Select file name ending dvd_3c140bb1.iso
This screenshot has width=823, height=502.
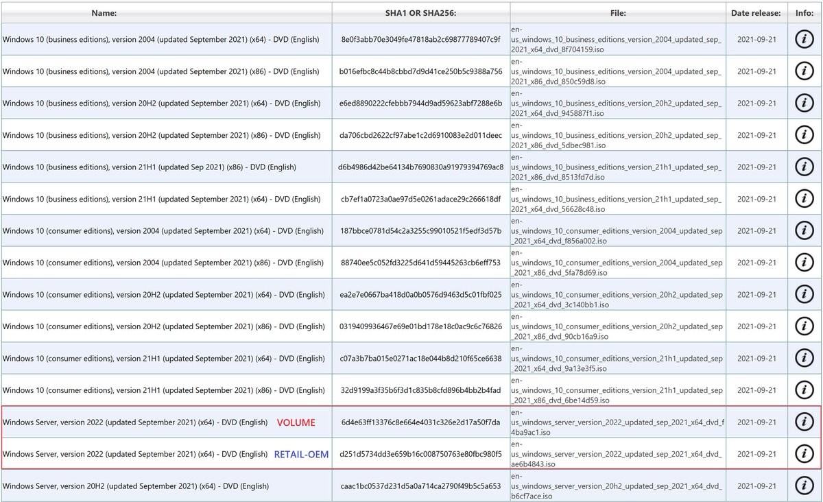pos(617,294)
